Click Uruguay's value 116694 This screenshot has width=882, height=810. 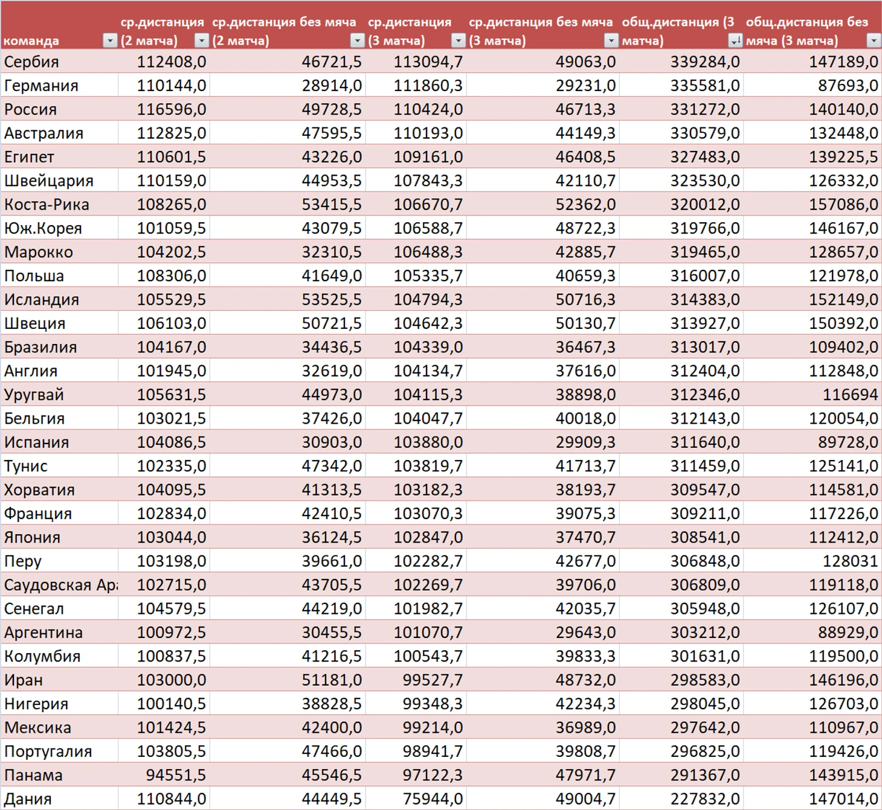click(x=850, y=395)
